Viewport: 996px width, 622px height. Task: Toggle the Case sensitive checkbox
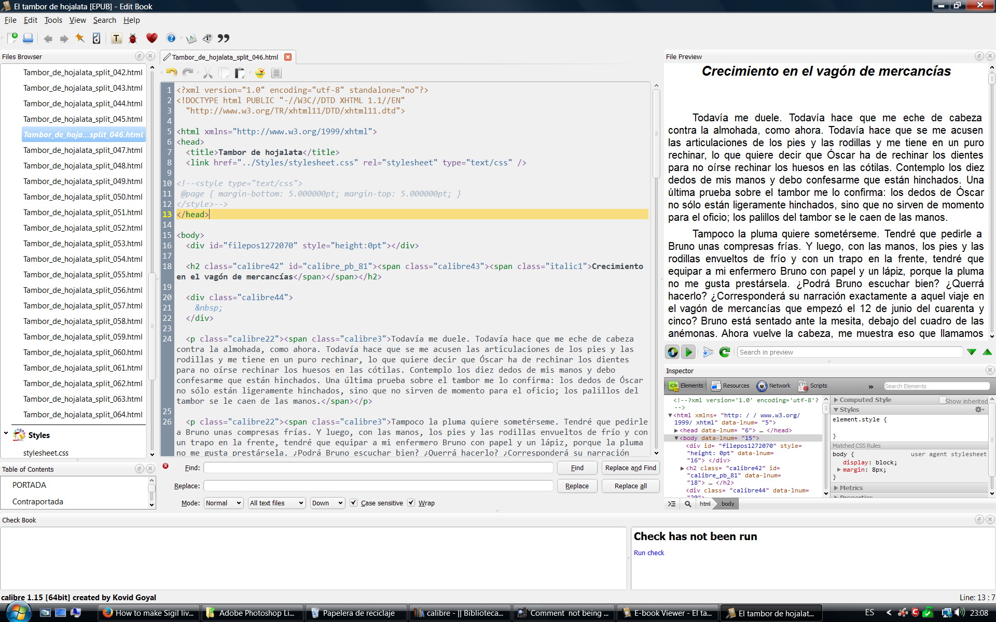353,503
